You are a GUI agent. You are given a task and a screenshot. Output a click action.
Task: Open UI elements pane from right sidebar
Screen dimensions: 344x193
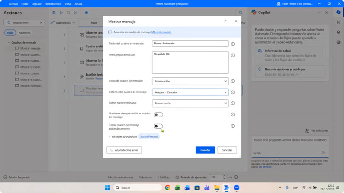pyautogui.click(x=338, y=32)
